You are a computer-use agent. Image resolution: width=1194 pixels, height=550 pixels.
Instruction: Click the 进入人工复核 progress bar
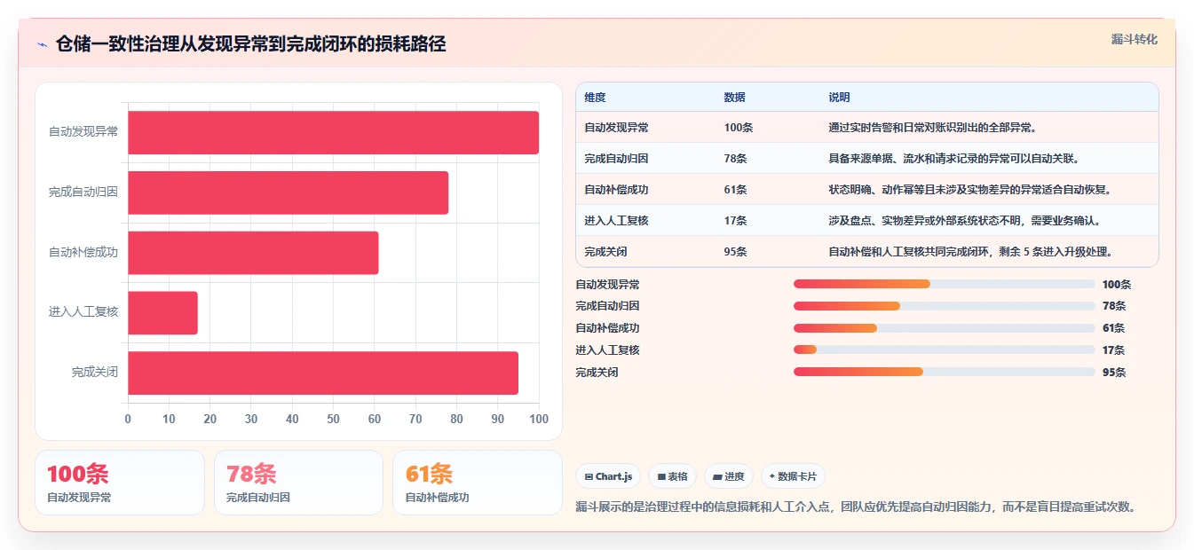click(x=945, y=350)
